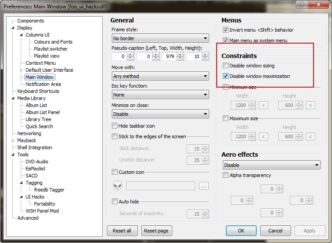Open the Aero effects dropdown
This screenshot has width=332, height=243.
click(x=271, y=165)
